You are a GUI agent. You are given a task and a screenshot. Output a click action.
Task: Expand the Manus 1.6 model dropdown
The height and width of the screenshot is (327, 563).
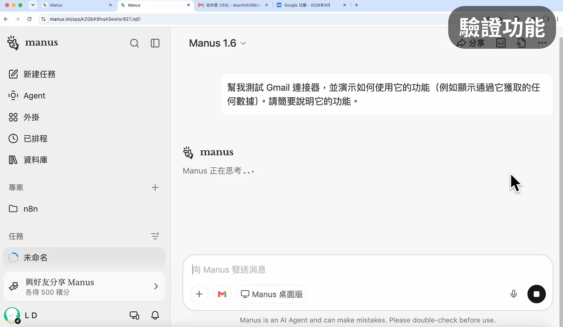218,43
